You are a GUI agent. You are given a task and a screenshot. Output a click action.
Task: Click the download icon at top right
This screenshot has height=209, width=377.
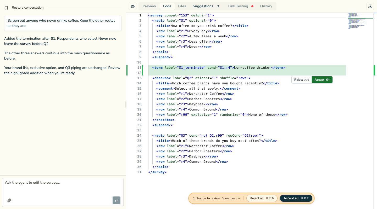coord(370,6)
